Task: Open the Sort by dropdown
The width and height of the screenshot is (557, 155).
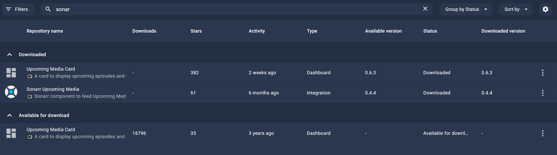Action: pos(515,9)
